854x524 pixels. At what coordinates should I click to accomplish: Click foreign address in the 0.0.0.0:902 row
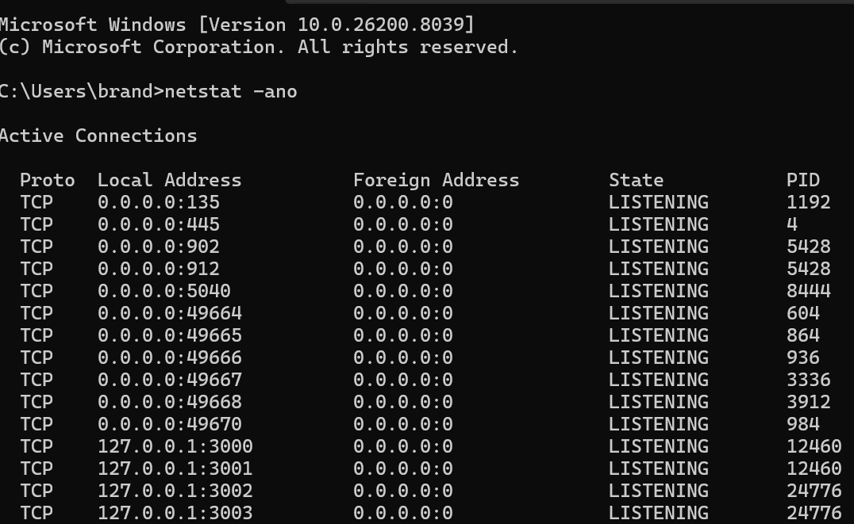click(x=402, y=247)
